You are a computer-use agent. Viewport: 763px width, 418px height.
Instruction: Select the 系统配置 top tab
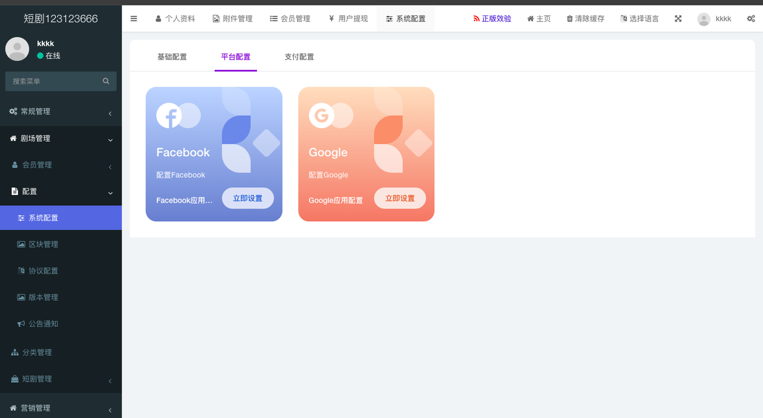pos(405,18)
